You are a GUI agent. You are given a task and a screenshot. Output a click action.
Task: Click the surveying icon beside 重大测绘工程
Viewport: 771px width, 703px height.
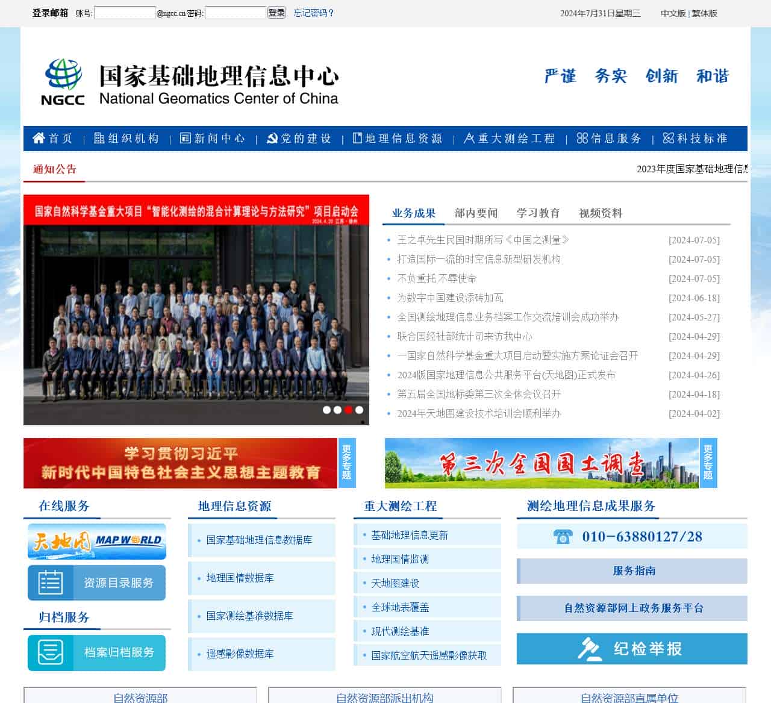pyautogui.click(x=469, y=138)
